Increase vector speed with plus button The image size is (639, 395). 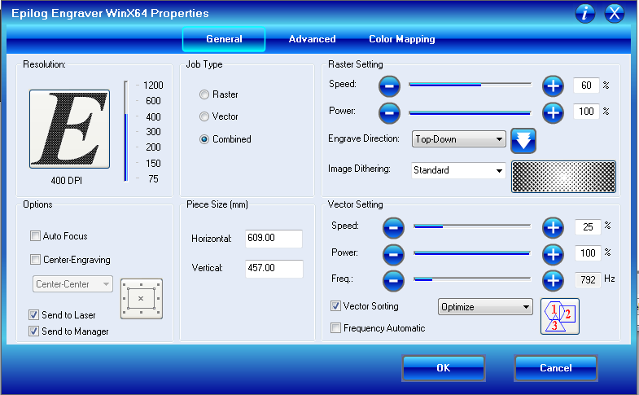click(x=553, y=227)
